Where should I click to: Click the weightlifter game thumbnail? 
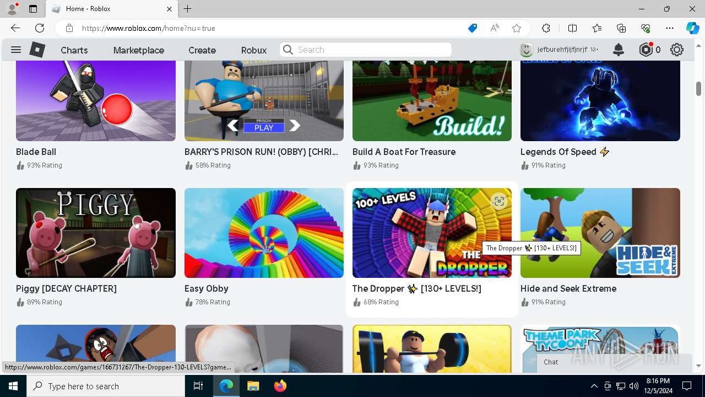pyautogui.click(x=432, y=349)
